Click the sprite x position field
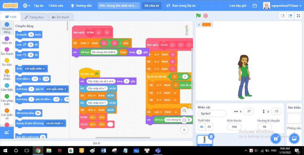The width and height of the screenshot is (304, 155). click(248, 111)
